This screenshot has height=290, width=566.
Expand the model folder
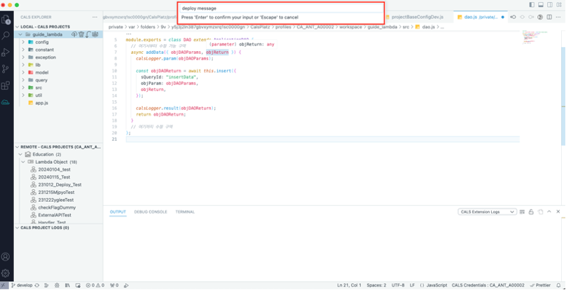tap(23, 72)
